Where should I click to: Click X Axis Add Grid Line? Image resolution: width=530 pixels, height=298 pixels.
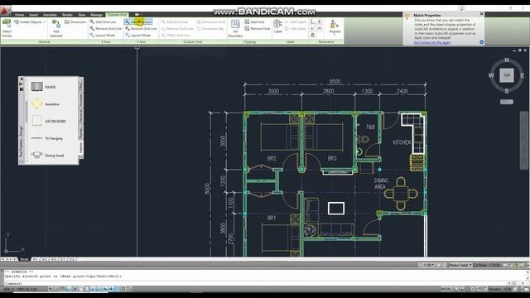point(103,22)
